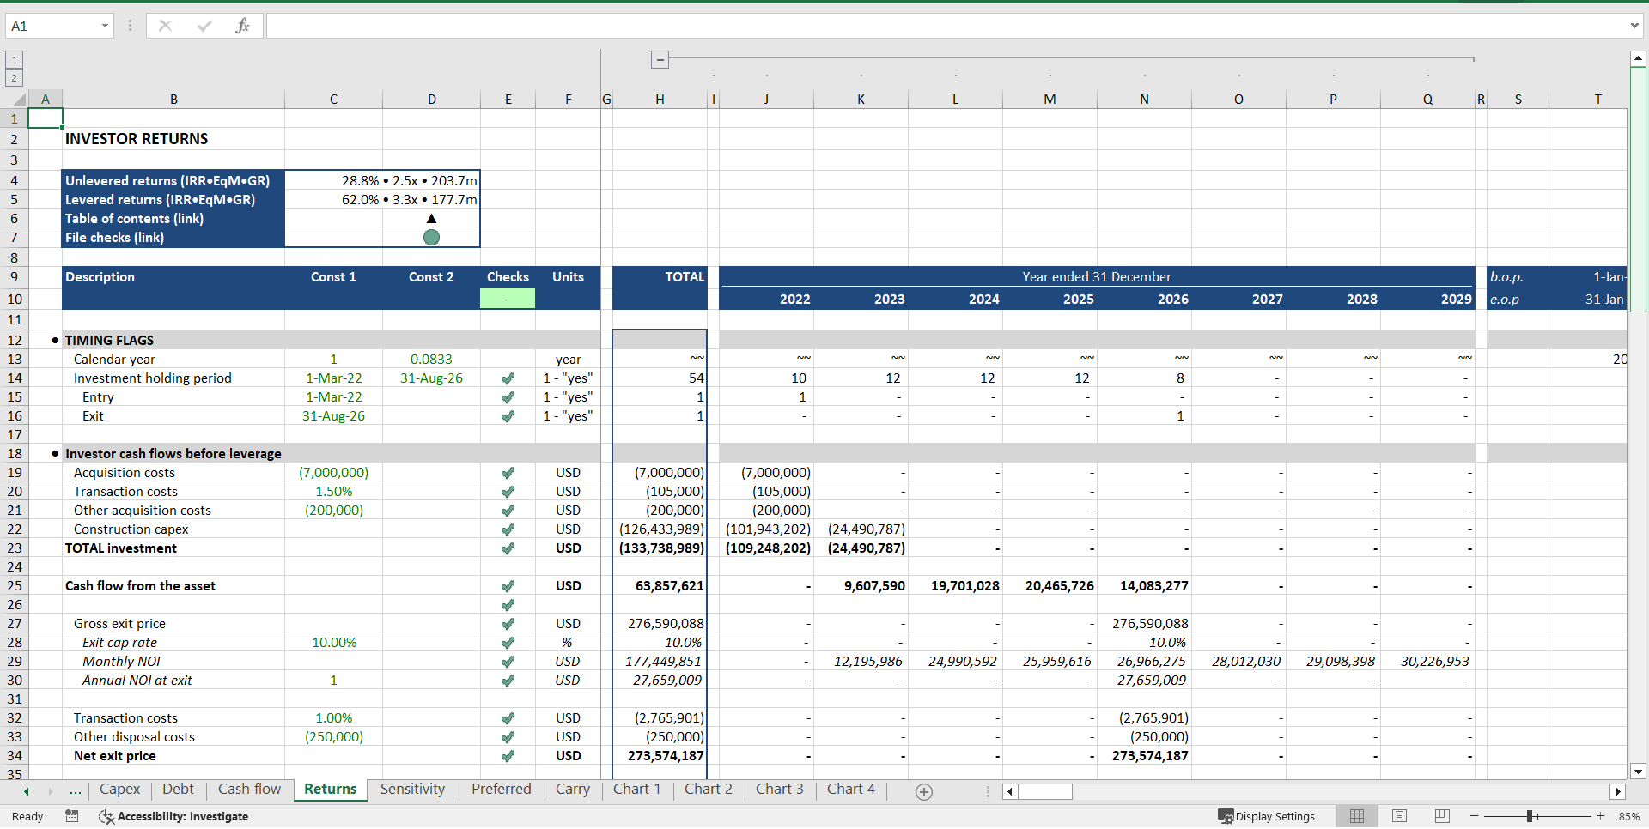Viewport: 1649px width, 829px height.
Task: Open Display Settings in status bar
Action: point(1267,816)
